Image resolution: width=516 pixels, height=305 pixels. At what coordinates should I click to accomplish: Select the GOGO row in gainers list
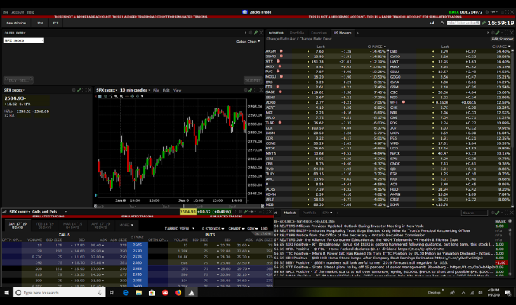coord(450,77)
